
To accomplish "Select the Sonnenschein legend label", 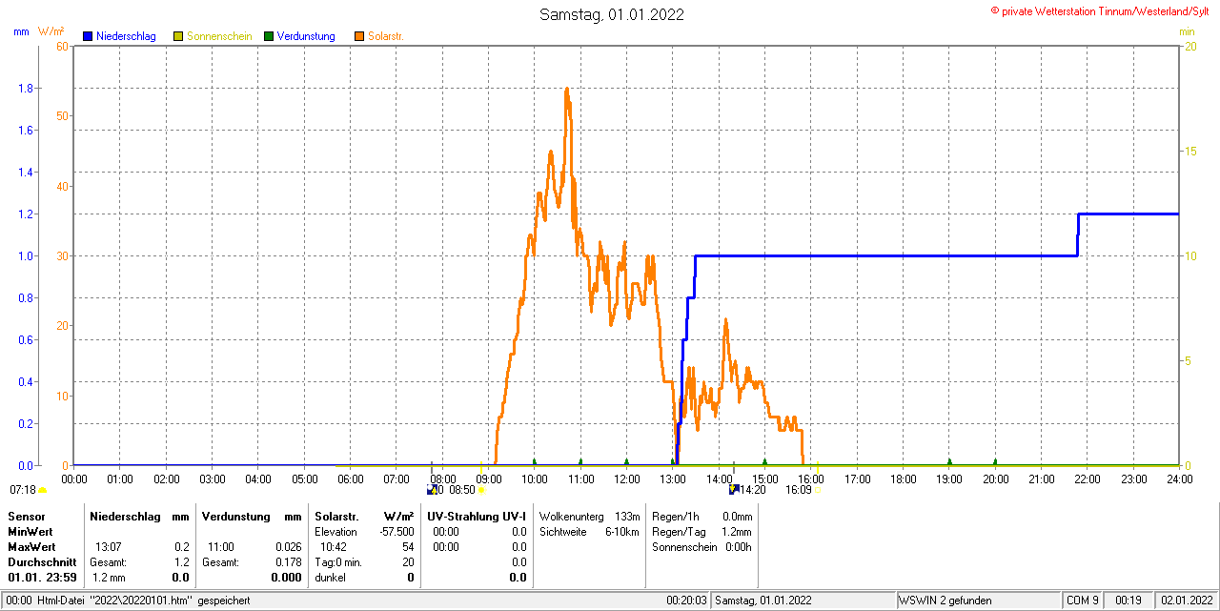I will pos(219,36).
